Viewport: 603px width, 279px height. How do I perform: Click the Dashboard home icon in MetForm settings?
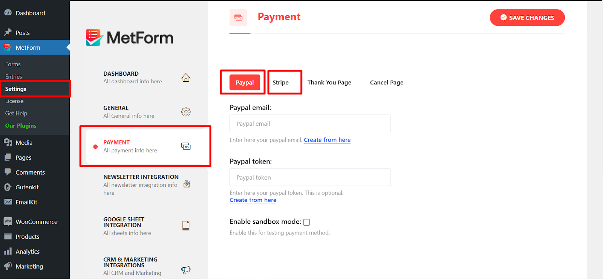coord(186,78)
